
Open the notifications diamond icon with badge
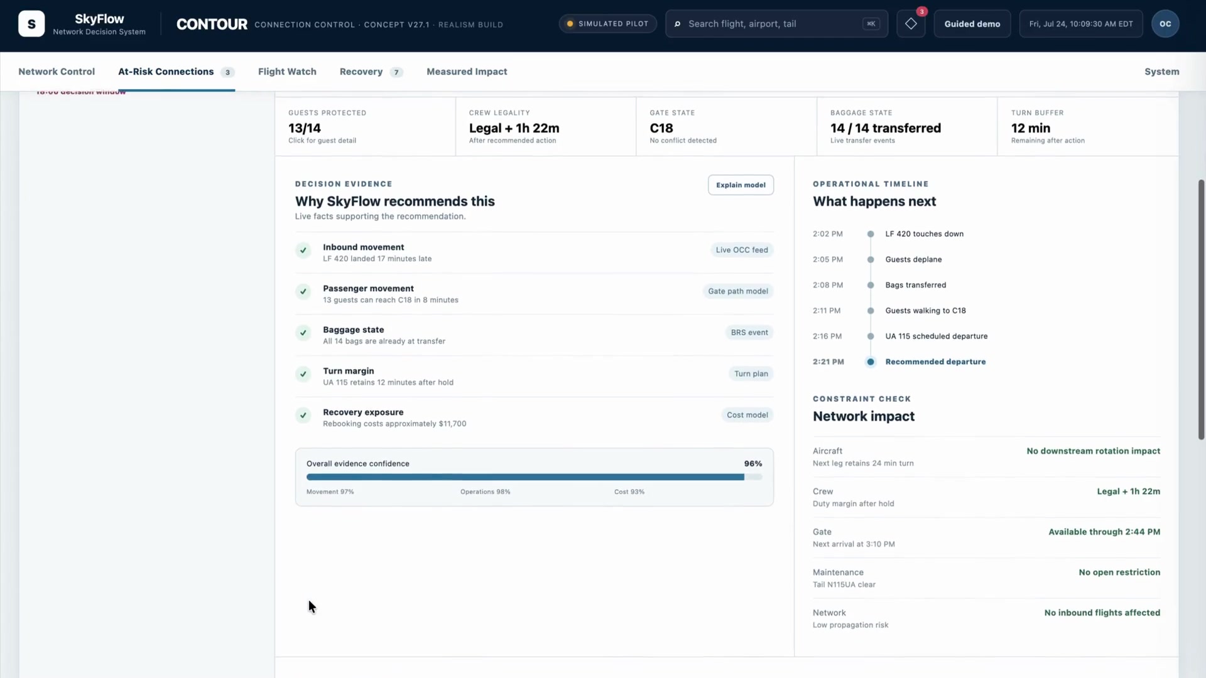click(x=911, y=24)
